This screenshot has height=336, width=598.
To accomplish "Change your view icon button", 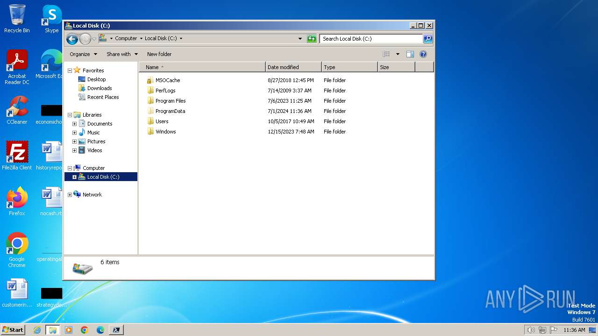I will tap(386, 54).
